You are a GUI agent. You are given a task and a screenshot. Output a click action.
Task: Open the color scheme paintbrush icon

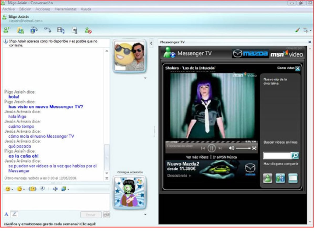click(297, 30)
